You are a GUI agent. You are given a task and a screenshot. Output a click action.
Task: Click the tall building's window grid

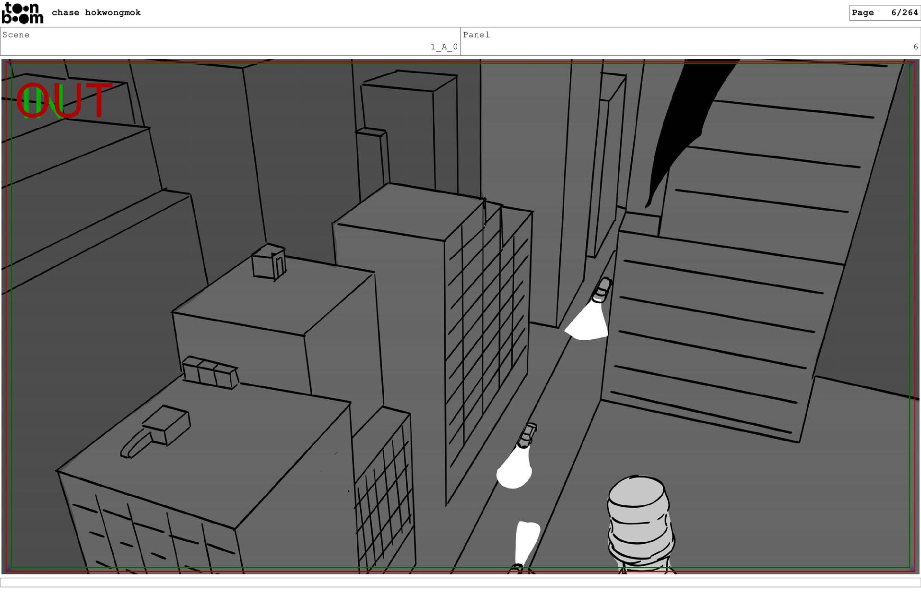pyautogui.click(x=487, y=346)
